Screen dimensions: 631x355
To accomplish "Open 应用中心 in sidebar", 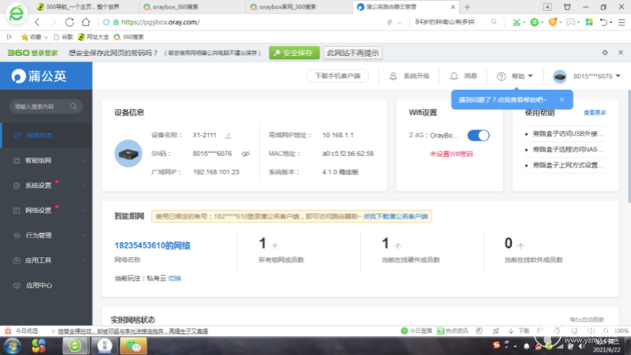I will pos(46,286).
